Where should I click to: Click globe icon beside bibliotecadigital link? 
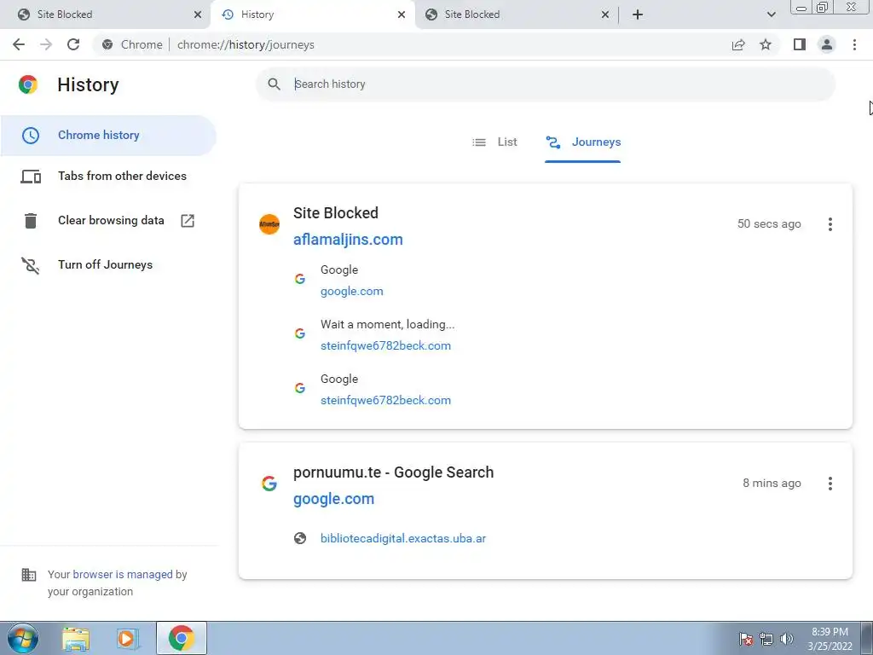(300, 539)
